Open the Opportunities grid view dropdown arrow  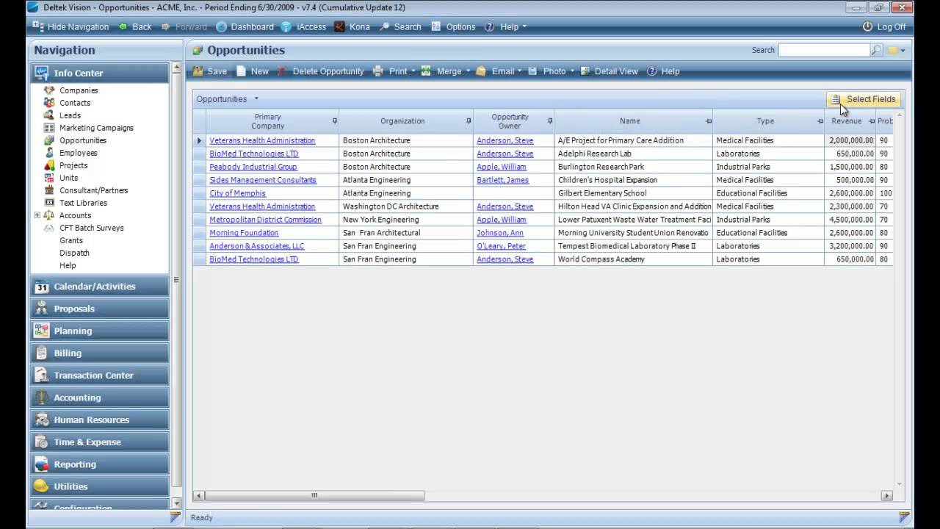(x=256, y=98)
